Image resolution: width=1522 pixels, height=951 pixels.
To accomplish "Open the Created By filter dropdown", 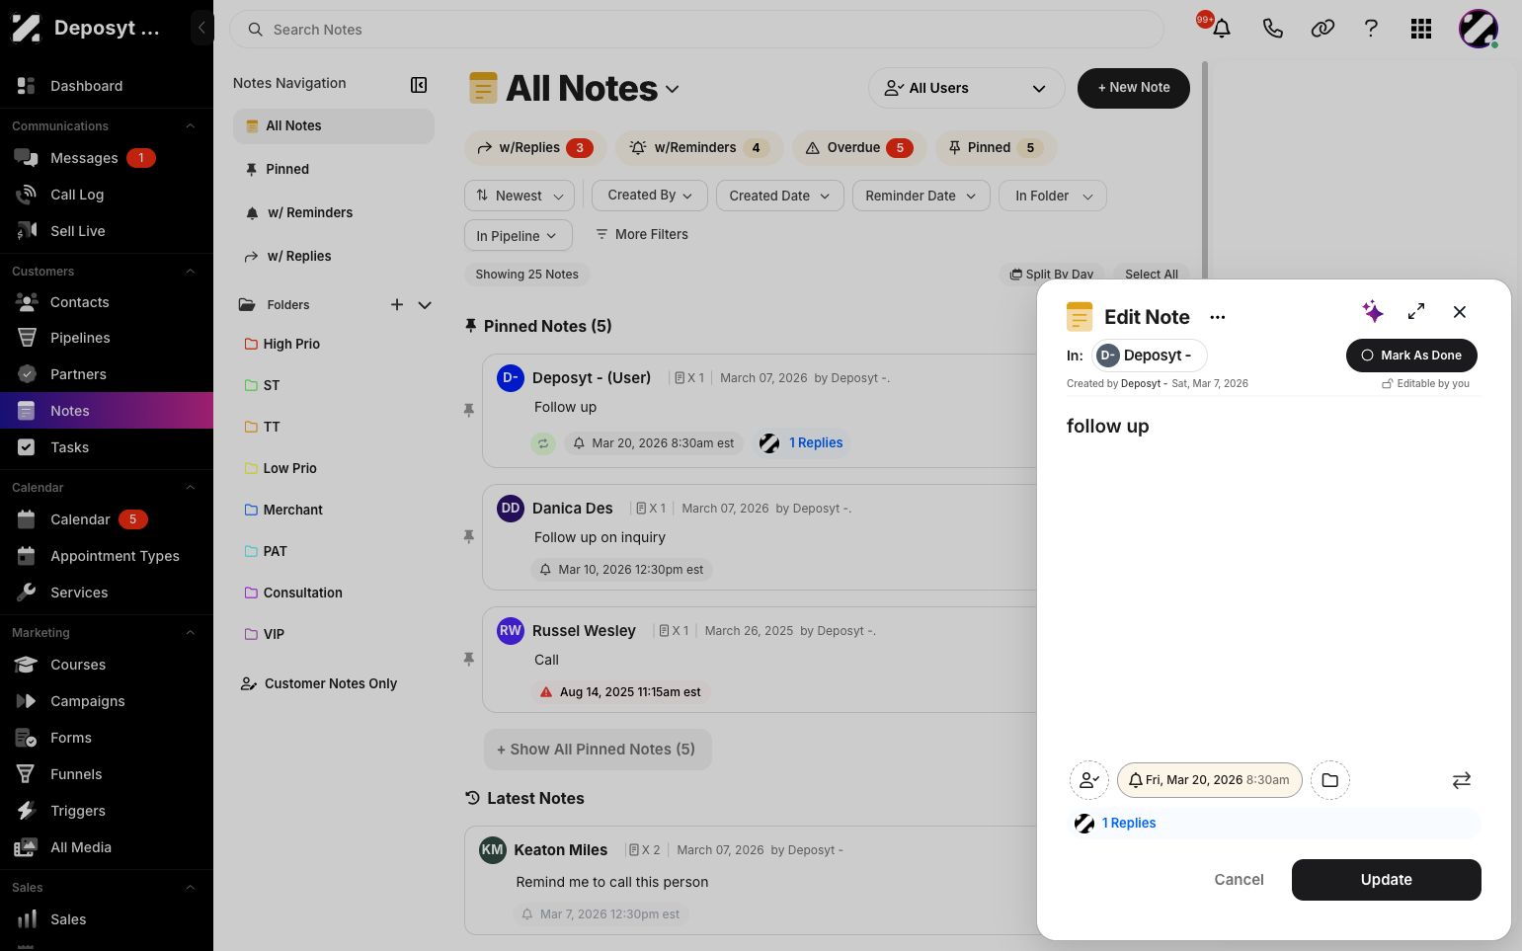I will click(x=650, y=196).
